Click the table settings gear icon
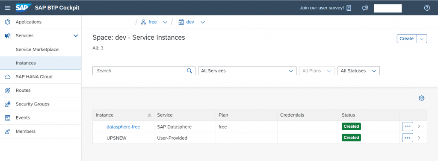 (x=421, y=98)
